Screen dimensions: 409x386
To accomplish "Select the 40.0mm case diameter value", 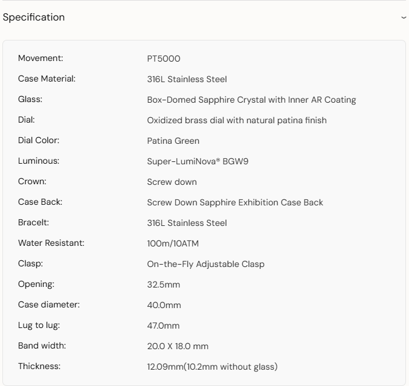I will (164, 305).
